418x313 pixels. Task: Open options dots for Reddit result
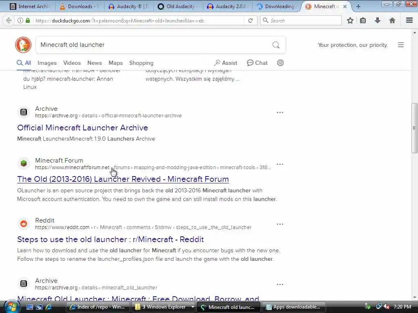[x=280, y=224]
